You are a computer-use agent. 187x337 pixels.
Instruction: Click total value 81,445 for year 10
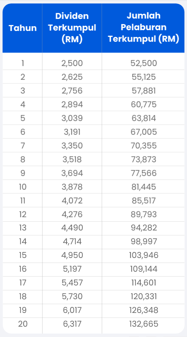(144, 187)
